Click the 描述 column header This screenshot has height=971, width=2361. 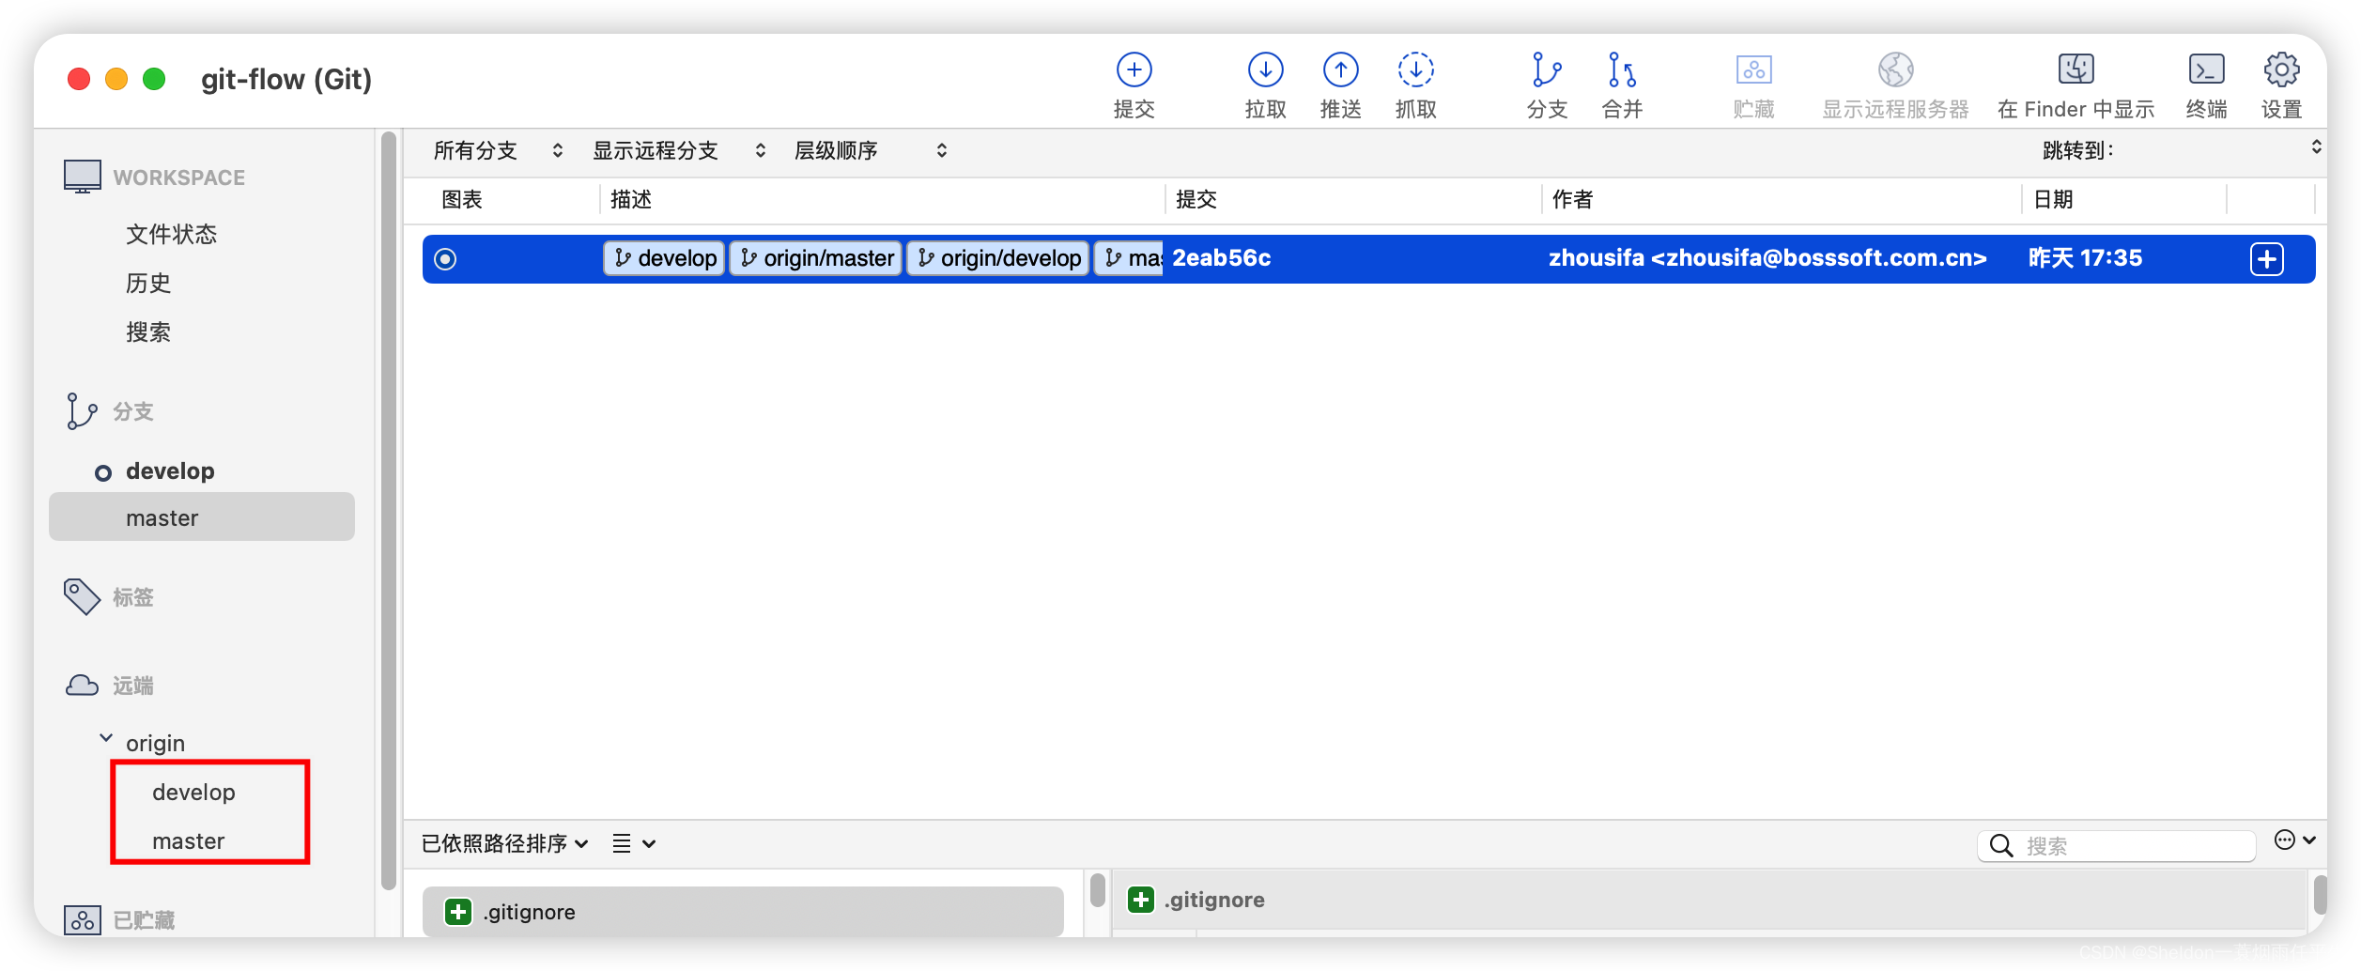[x=631, y=199]
